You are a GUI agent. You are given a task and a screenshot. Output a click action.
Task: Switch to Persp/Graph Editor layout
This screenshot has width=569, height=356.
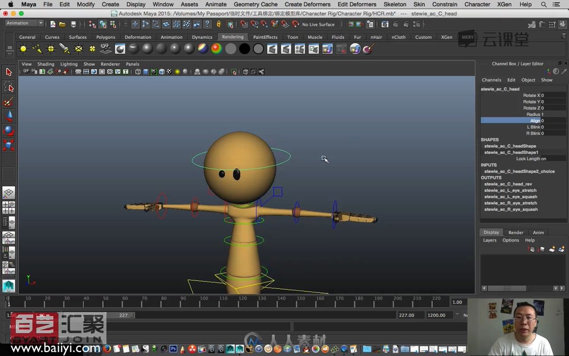(8, 238)
